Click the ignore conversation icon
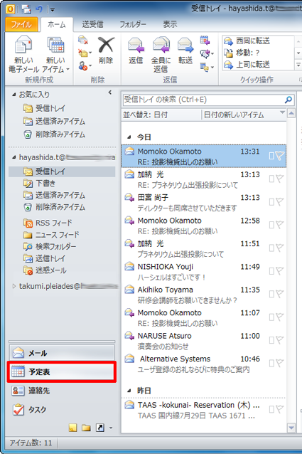Screen dimensions: 302x454 tap(83, 40)
